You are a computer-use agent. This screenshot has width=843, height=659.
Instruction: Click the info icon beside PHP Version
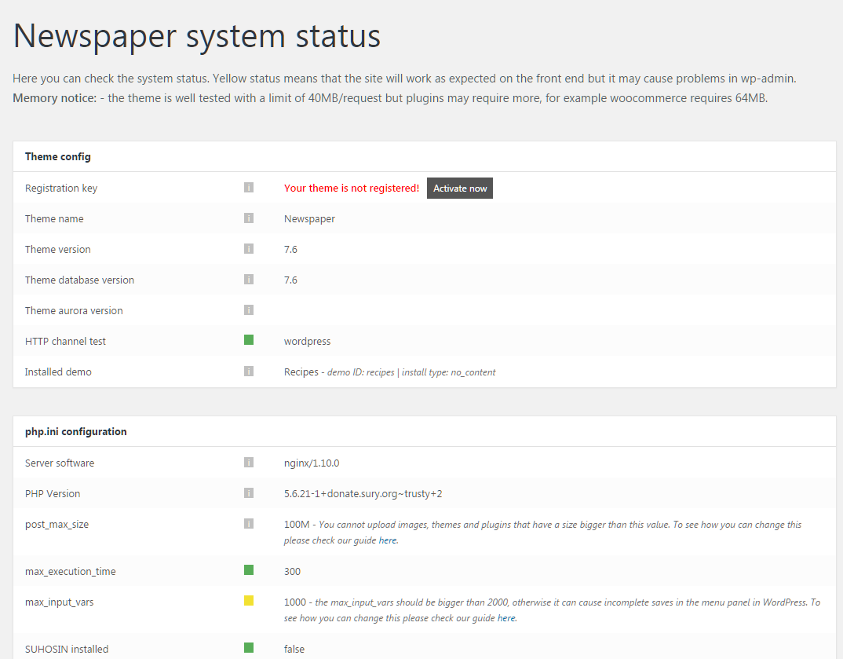[248, 492]
